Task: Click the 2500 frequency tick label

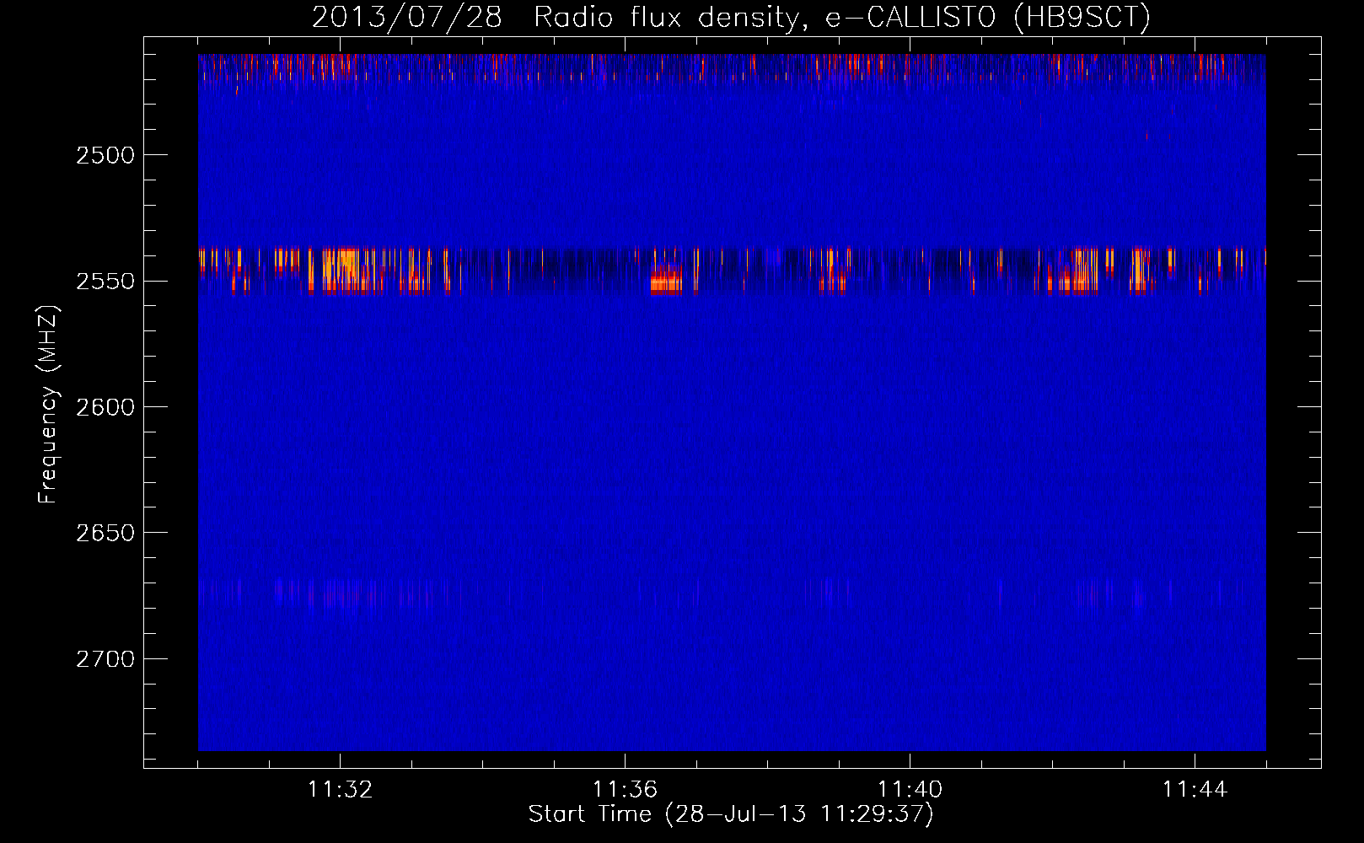Action: (105, 155)
